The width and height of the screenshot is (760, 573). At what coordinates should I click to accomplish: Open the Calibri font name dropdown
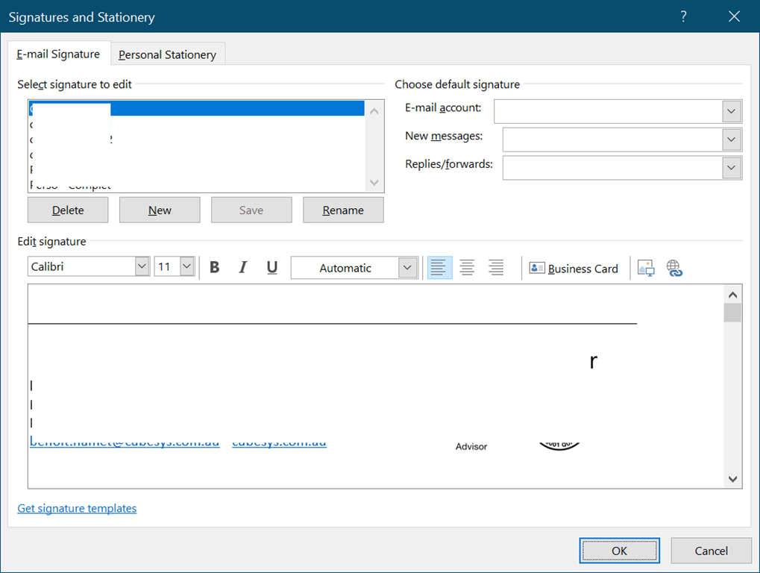coord(142,267)
